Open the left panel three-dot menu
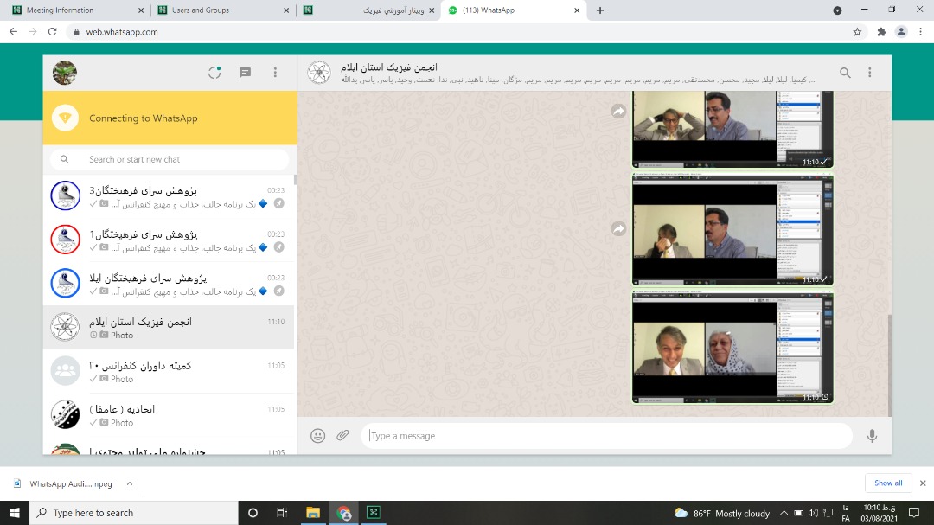This screenshot has width=934, height=525. click(x=275, y=73)
